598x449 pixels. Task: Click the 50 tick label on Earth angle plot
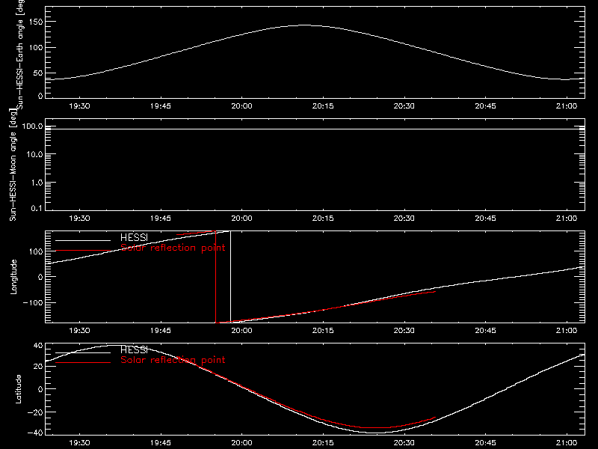point(38,73)
